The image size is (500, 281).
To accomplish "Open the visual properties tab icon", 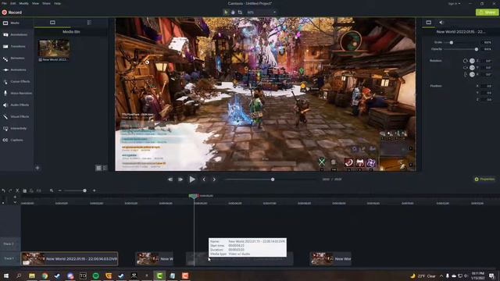I will click(429, 23).
